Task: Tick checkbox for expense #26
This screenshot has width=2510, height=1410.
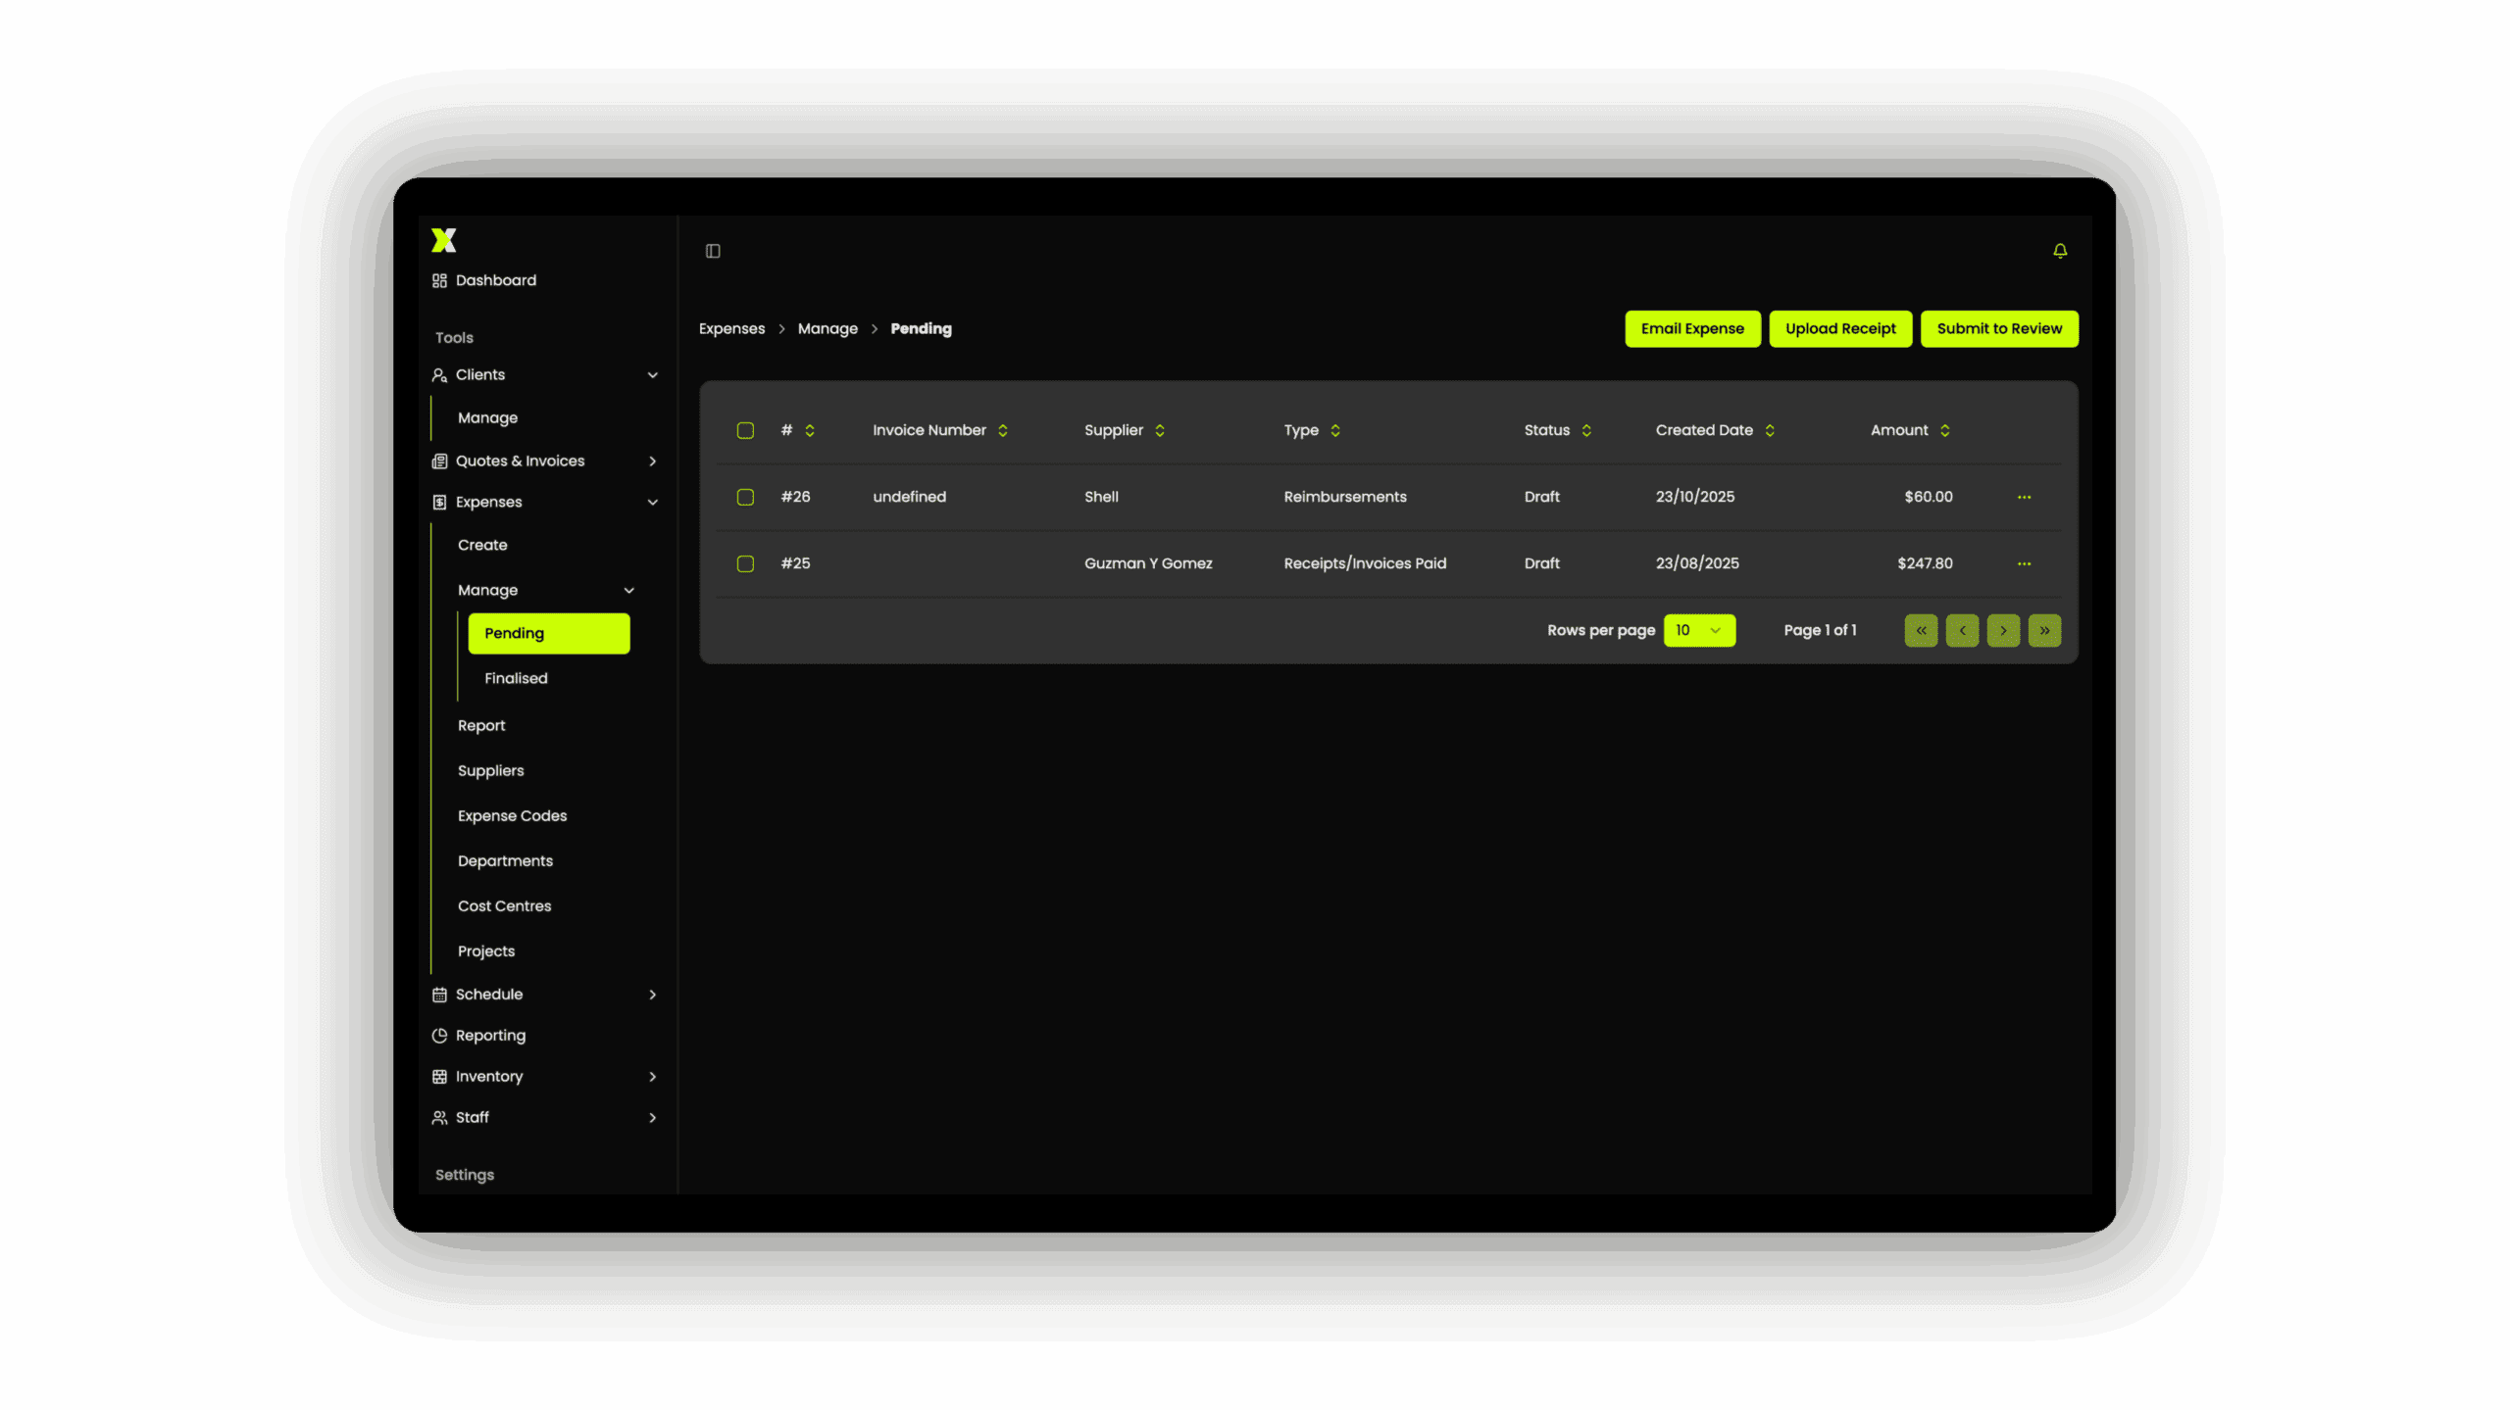Action: click(745, 497)
